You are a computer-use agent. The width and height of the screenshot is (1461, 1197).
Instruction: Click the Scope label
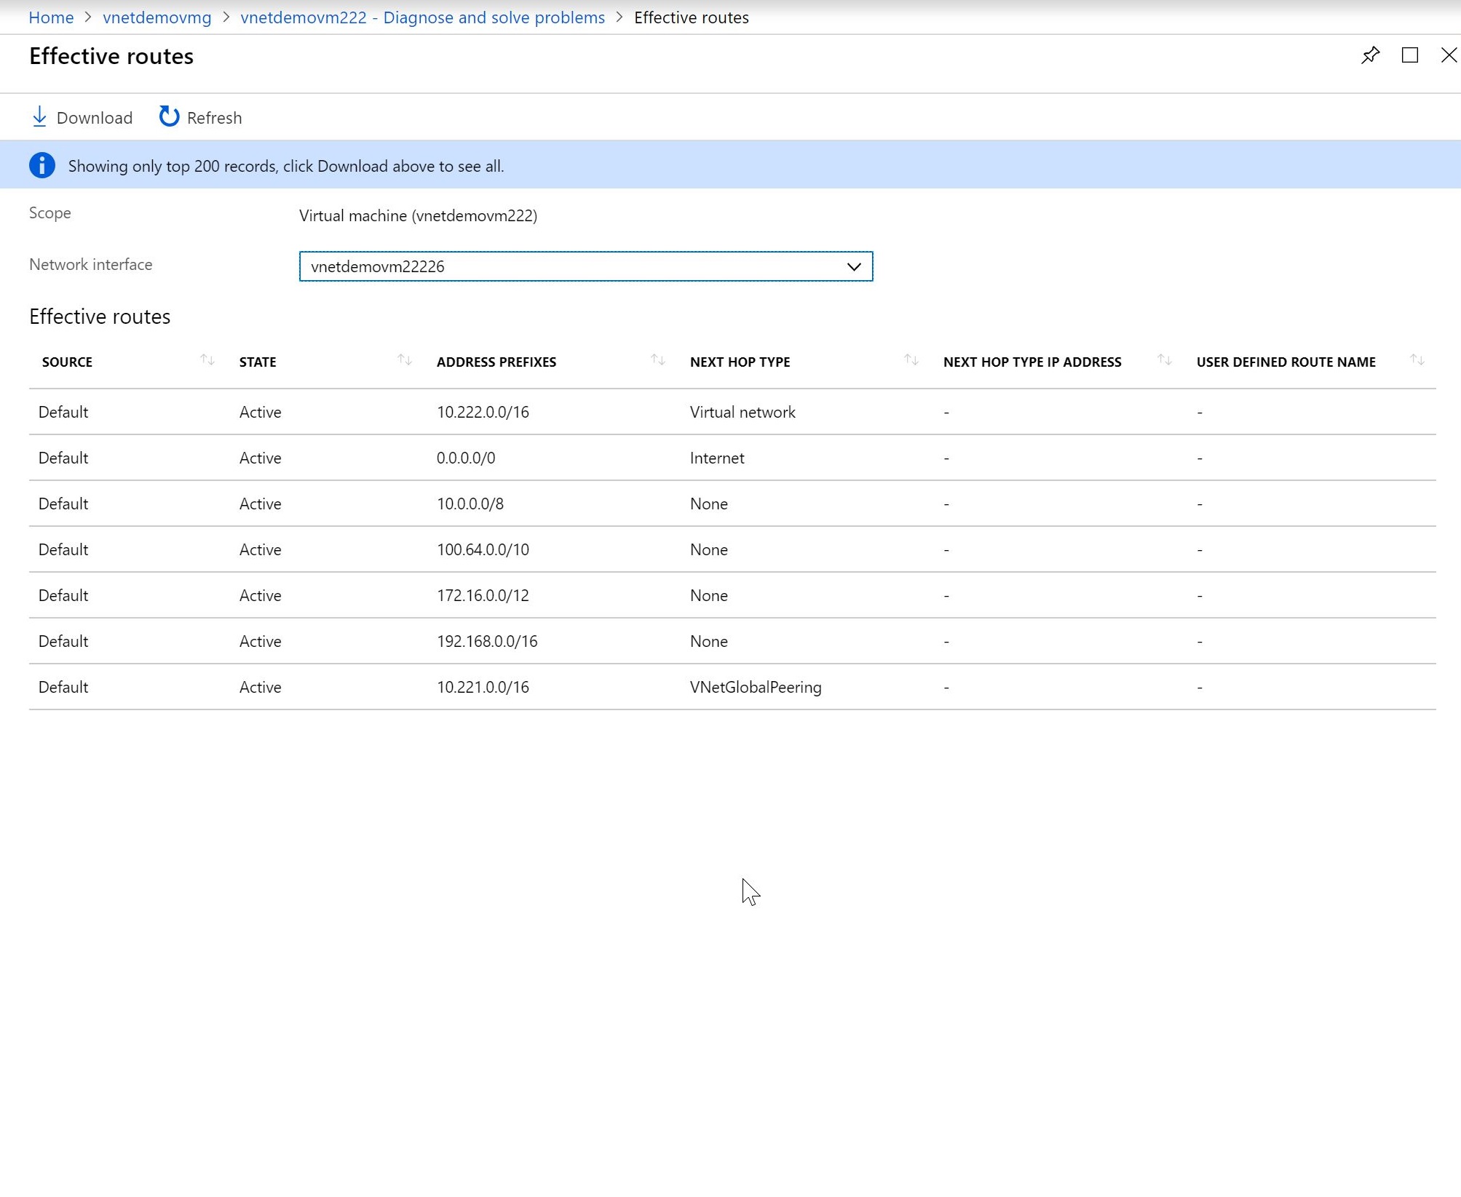[x=50, y=212]
